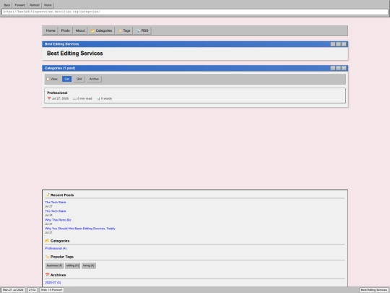The height and width of the screenshot is (293, 390).
Task: Click the book icon beside 0 min read
Action: [x=74, y=98]
